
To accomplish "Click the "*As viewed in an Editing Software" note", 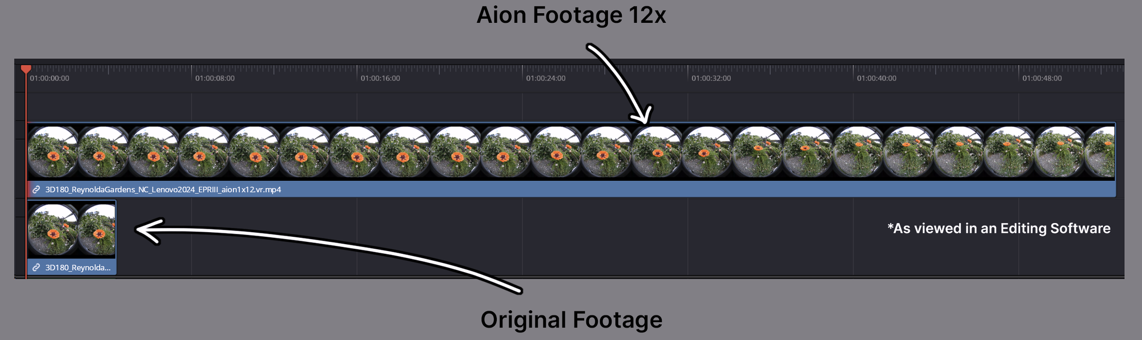I will point(999,229).
